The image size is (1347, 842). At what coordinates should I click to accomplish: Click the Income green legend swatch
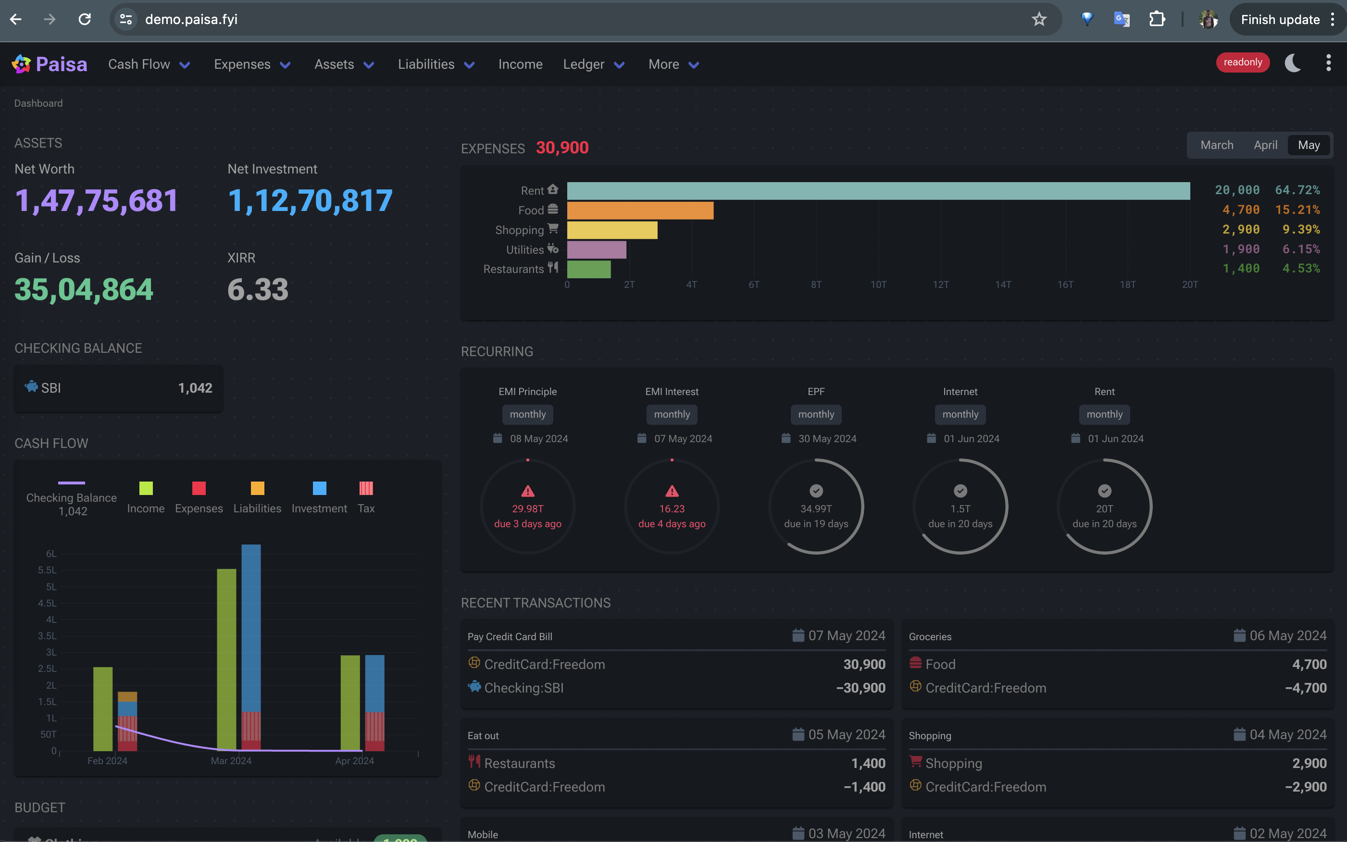click(x=145, y=488)
